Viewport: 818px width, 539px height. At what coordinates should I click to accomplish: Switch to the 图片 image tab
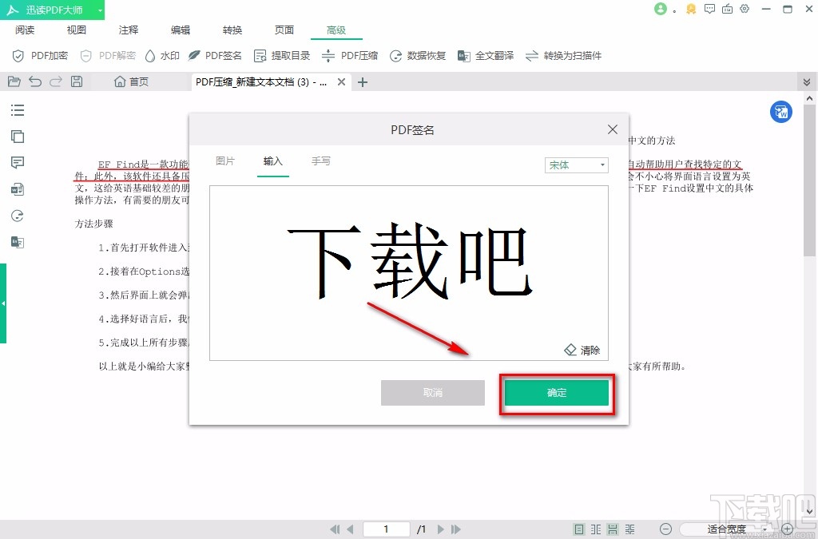(226, 161)
